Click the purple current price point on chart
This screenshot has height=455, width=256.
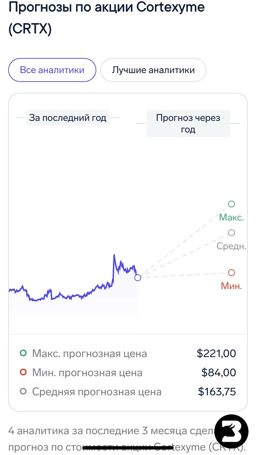138,278
